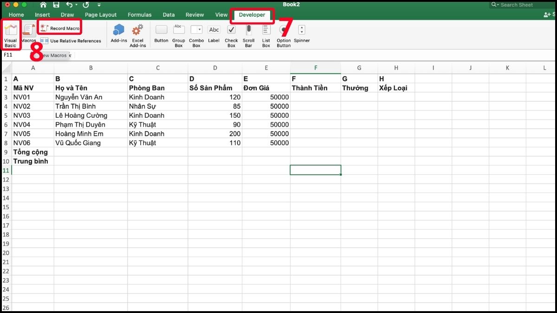Select column D header
Screen dimensions: 557x313
point(215,68)
